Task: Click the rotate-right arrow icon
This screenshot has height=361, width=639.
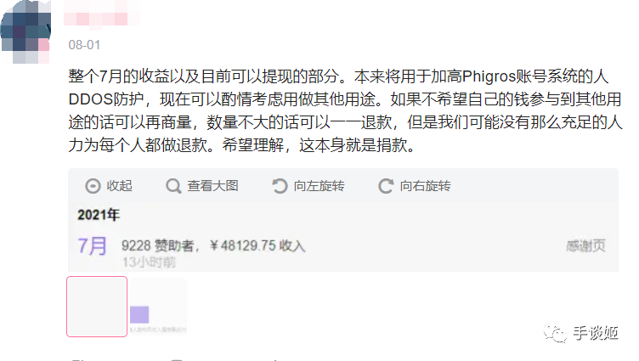Action: 386,186
